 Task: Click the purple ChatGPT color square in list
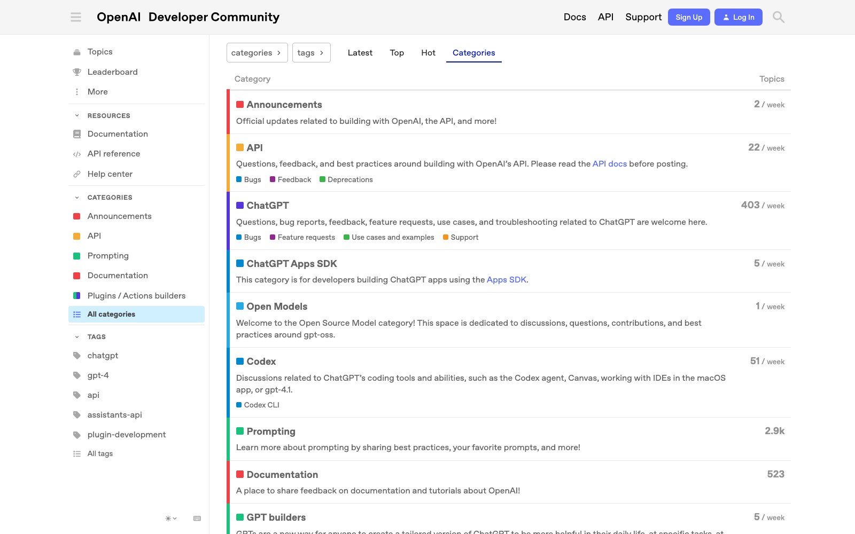tap(240, 206)
